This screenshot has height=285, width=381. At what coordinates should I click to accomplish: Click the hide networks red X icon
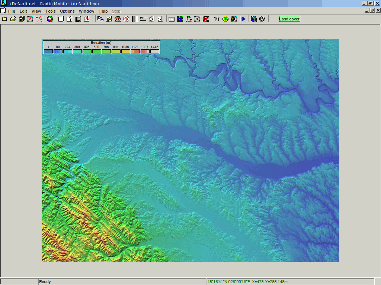click(206, 19)
